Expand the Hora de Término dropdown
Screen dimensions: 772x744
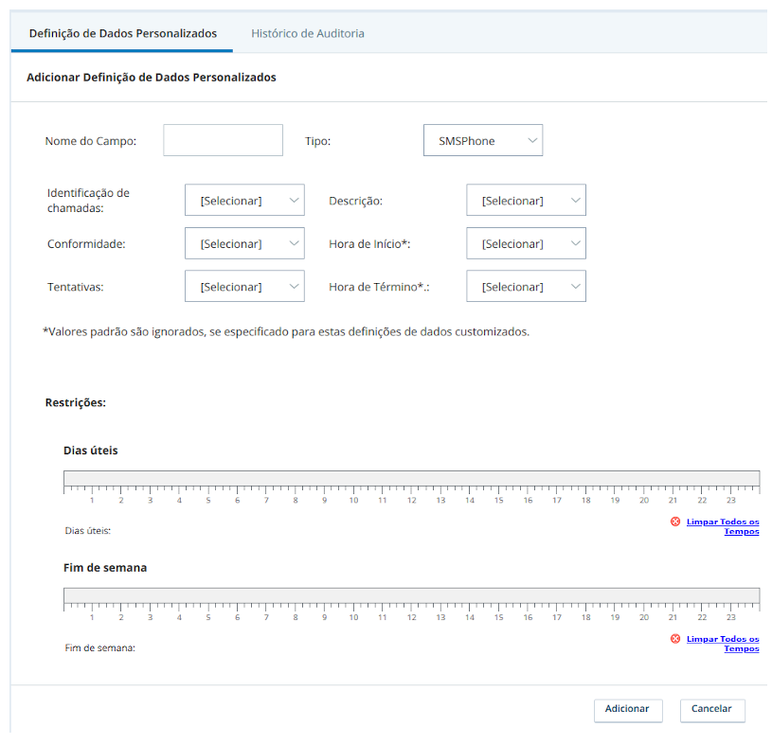click(527, 286)
